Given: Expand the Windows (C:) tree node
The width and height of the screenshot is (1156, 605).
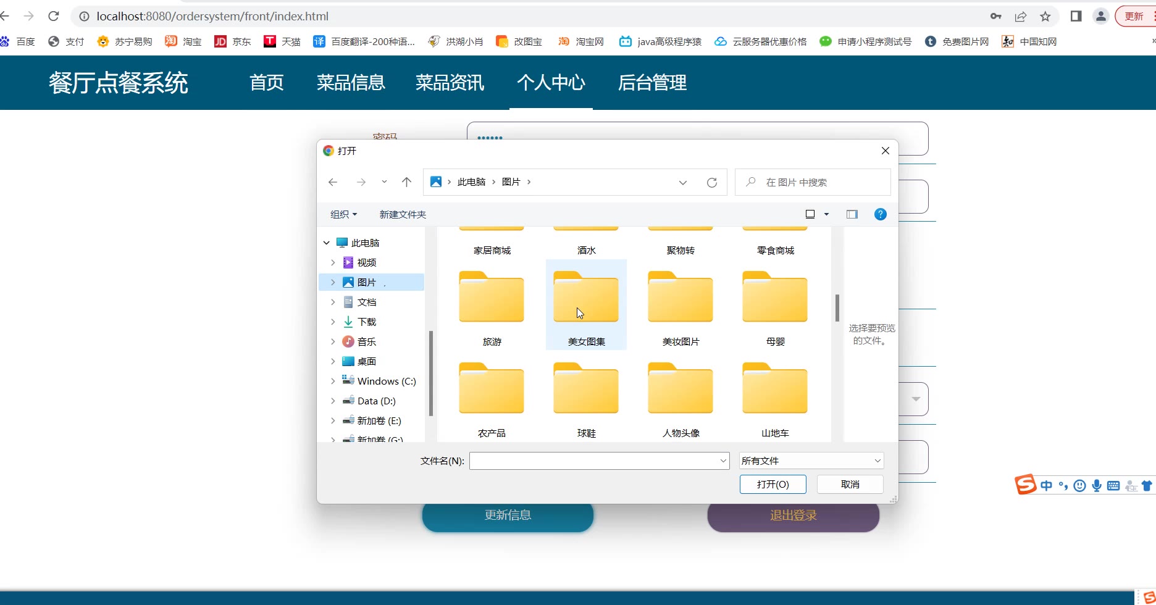Looking at the screenshot, I should [333, 382].
